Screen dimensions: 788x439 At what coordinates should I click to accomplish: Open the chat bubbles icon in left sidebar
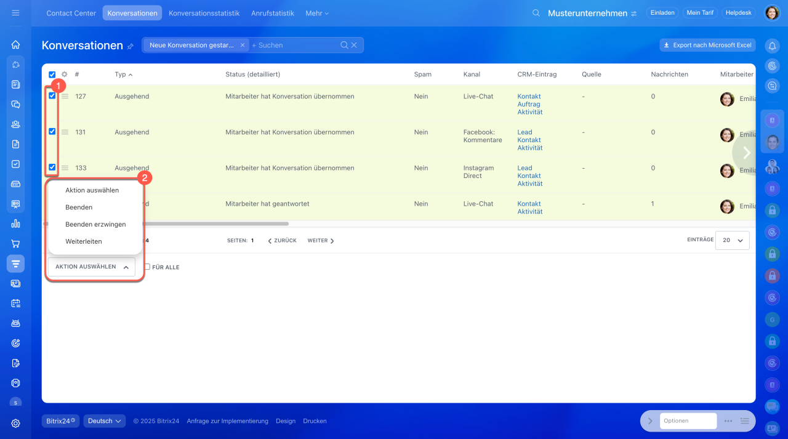click(15, 104)
